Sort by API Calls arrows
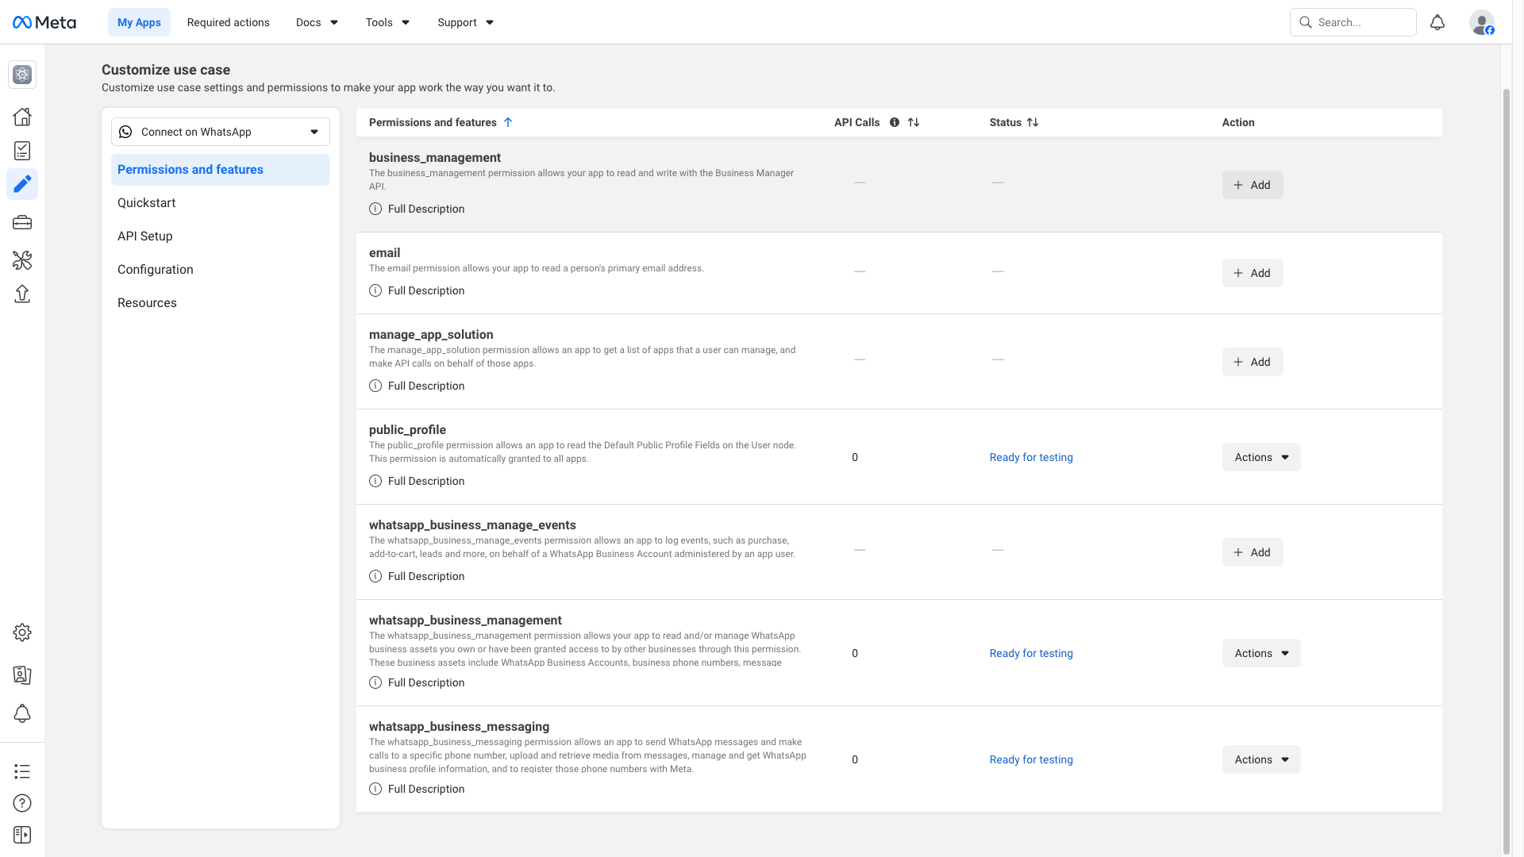1524x857 pixels. 914,122
